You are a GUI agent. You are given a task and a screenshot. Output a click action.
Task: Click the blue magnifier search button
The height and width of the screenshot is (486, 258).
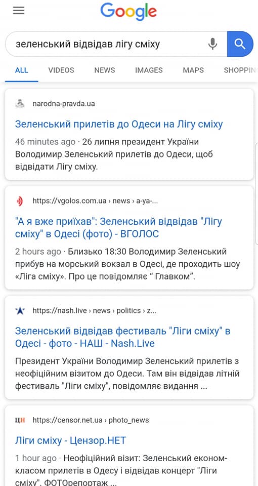[x=240, y=44]
